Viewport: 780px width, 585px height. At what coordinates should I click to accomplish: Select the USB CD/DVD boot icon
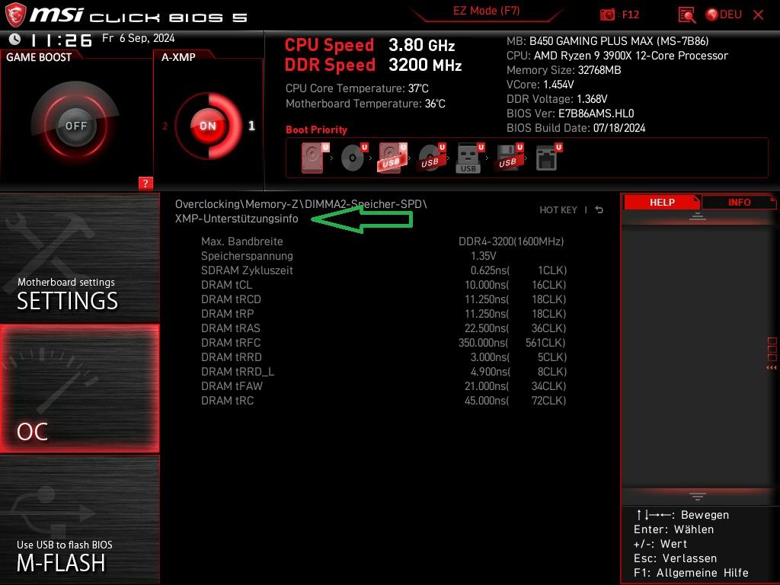[432, 158]
